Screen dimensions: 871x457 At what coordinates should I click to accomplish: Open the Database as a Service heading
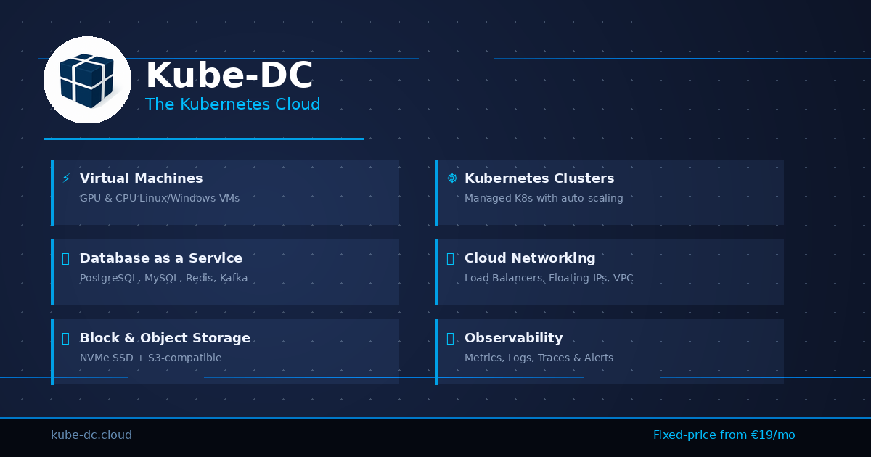[x=161, y=258]
